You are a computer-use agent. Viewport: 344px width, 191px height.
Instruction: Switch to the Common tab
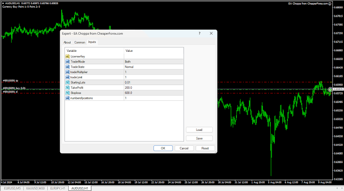tap(80, 43)
